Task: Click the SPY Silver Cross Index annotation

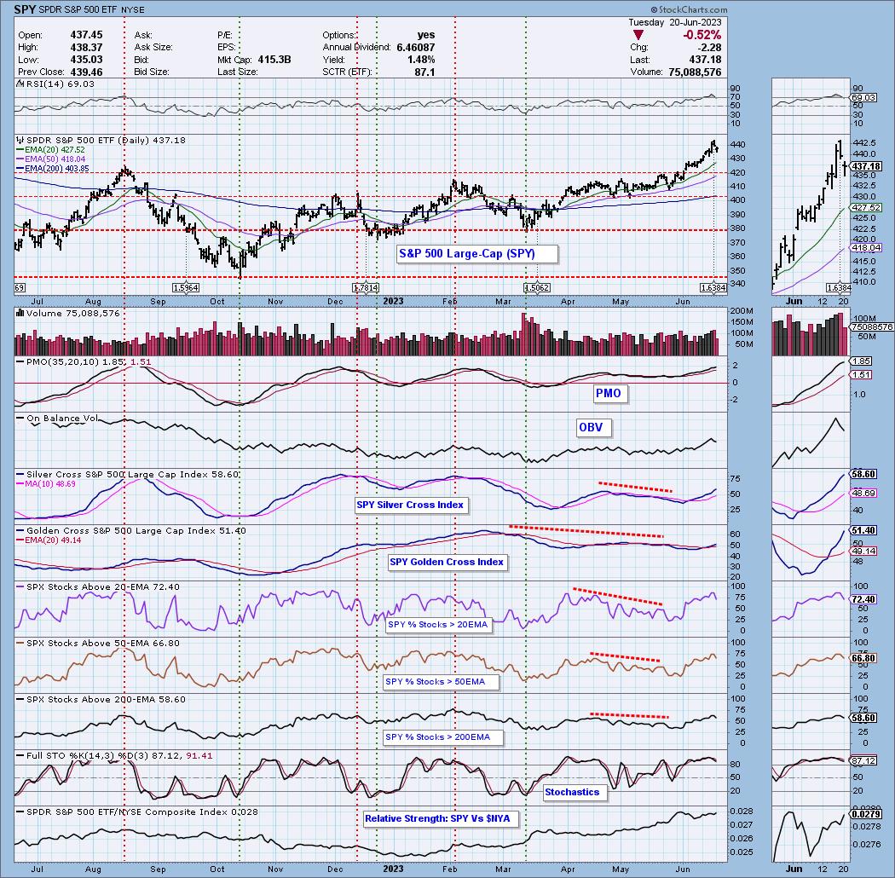Action: tap(410, 505)
